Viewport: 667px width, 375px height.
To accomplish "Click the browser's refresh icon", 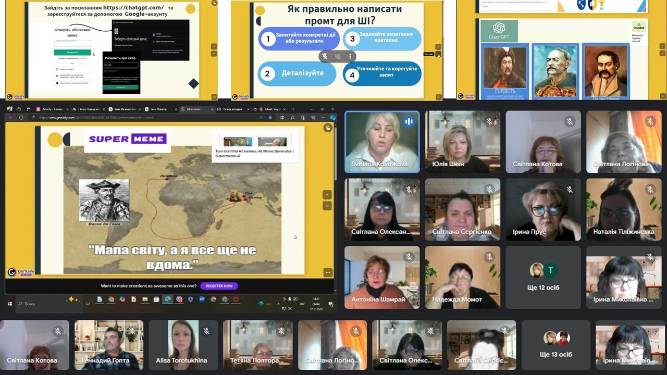I will click(x=21, y=118).
